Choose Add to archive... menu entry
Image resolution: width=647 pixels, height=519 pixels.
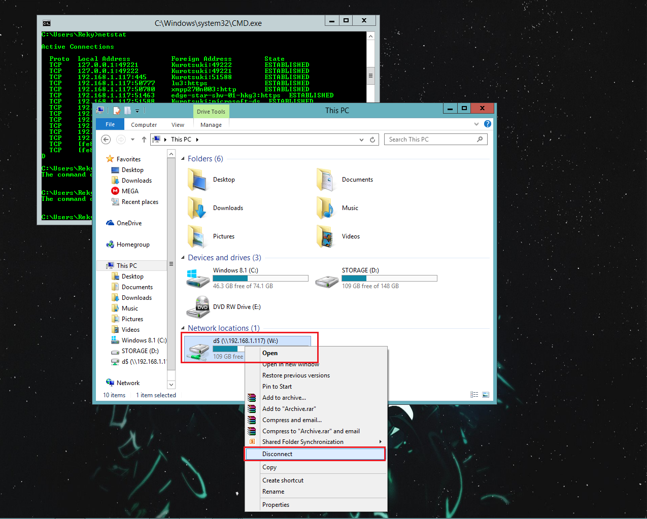coord(316,398)
